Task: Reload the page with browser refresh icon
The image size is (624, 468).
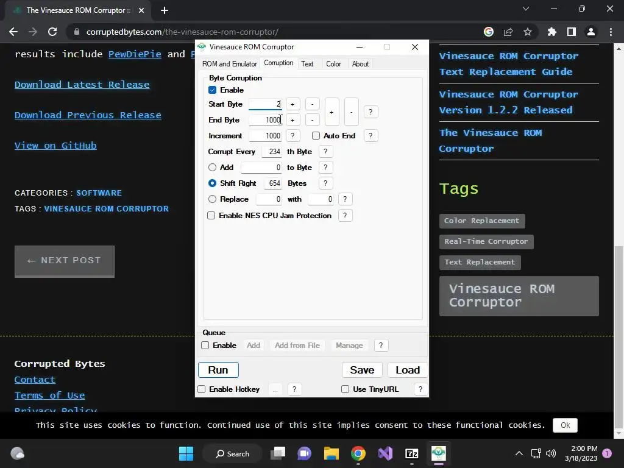Action: coord(52,32)
